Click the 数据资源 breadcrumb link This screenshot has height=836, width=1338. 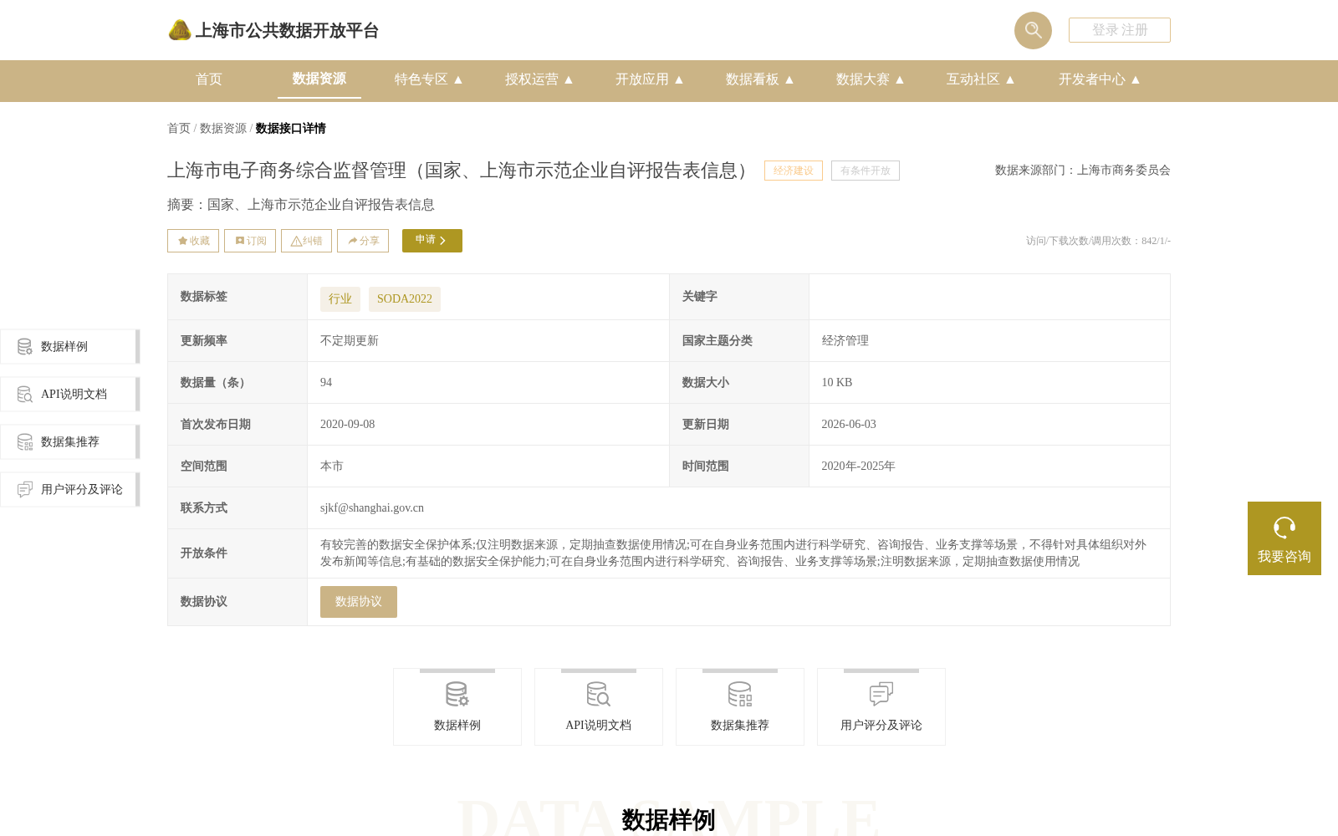coord(223,128)
